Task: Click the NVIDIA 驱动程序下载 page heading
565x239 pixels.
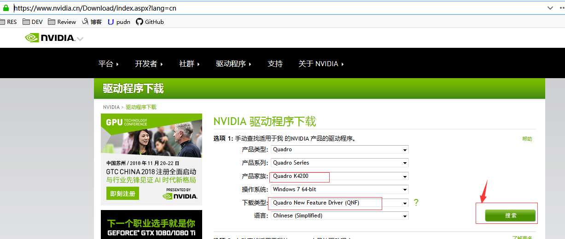Action: [265, 121]
